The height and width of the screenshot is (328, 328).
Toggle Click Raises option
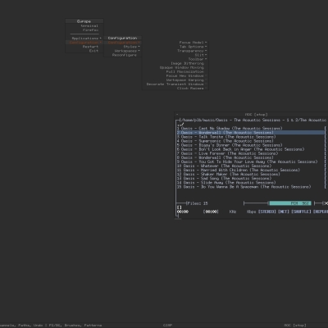[175, 89]
